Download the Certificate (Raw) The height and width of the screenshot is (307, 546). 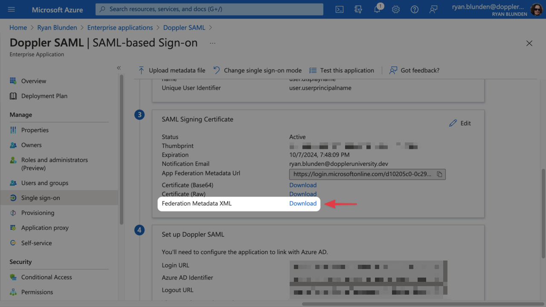pos(303,194)
